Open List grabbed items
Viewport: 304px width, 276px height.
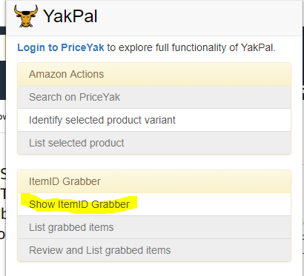(x=154, y=227)
